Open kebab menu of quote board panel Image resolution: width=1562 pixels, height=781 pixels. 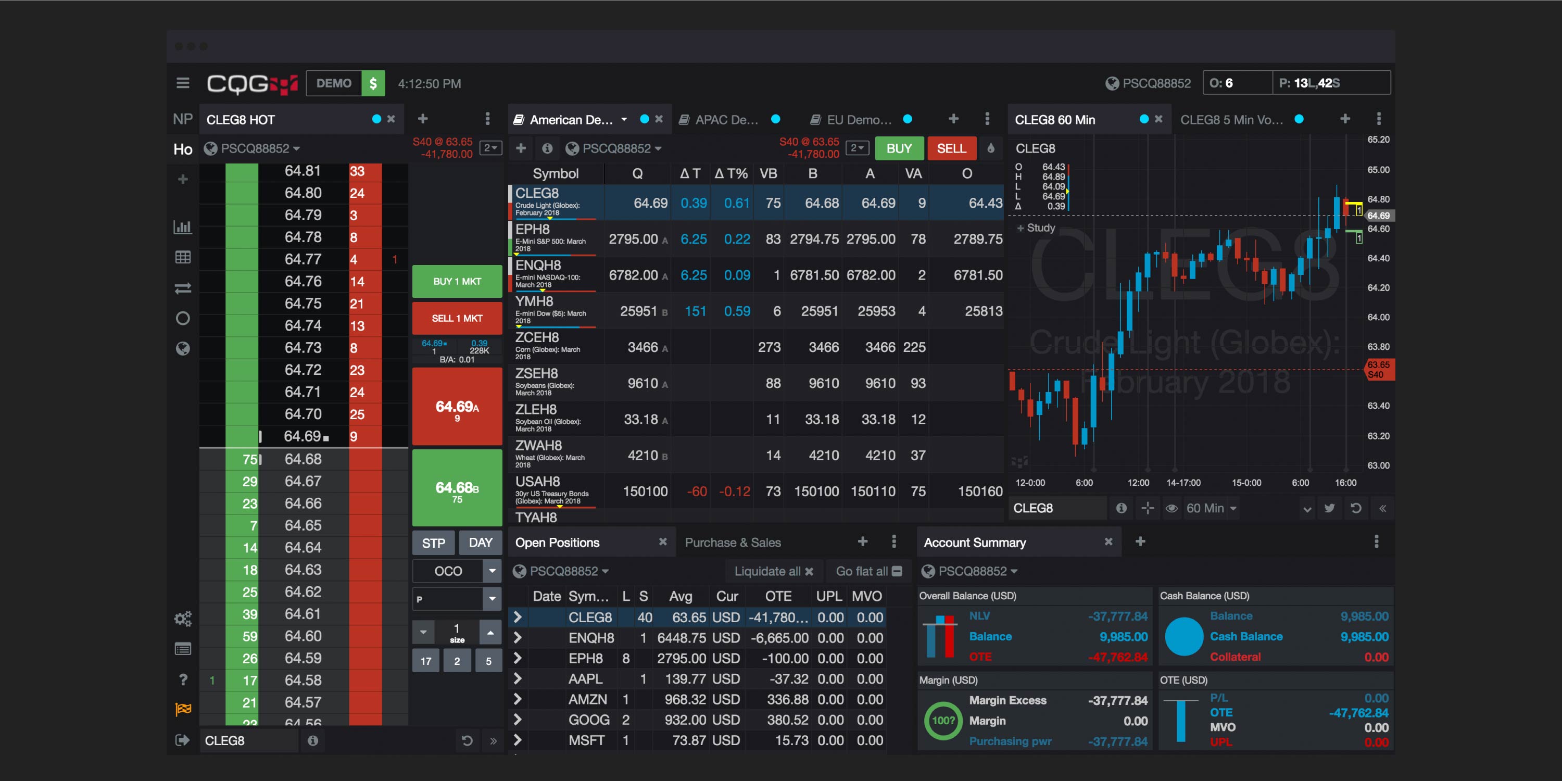987,118
